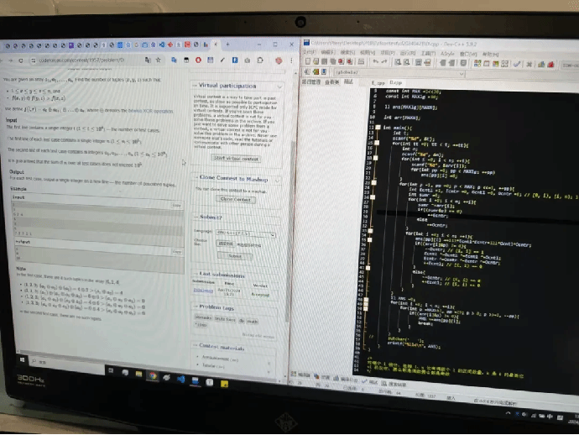
Task: Open the extensions puzzle icon in Chrome
Action: pyautogui.click(x=260, y=60)
